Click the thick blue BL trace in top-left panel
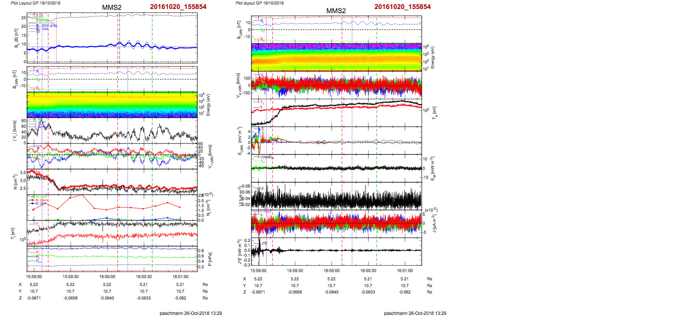 click(94, 46)
